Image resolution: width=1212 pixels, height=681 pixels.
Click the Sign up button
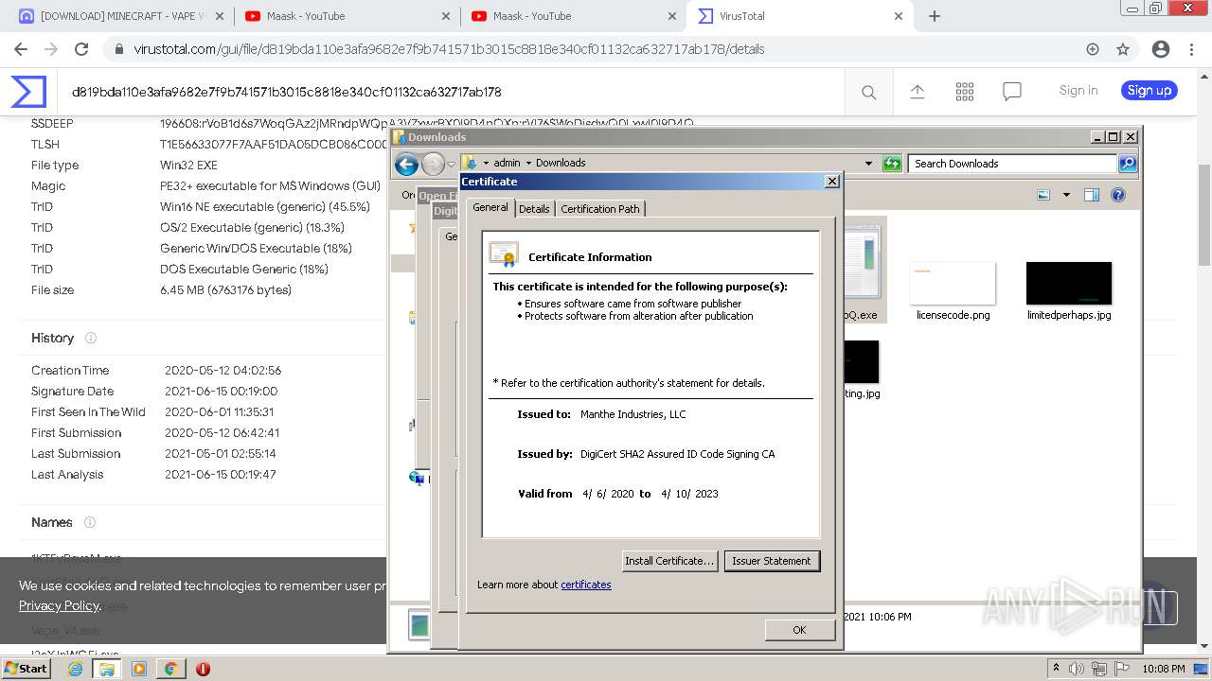point(1150,91)
